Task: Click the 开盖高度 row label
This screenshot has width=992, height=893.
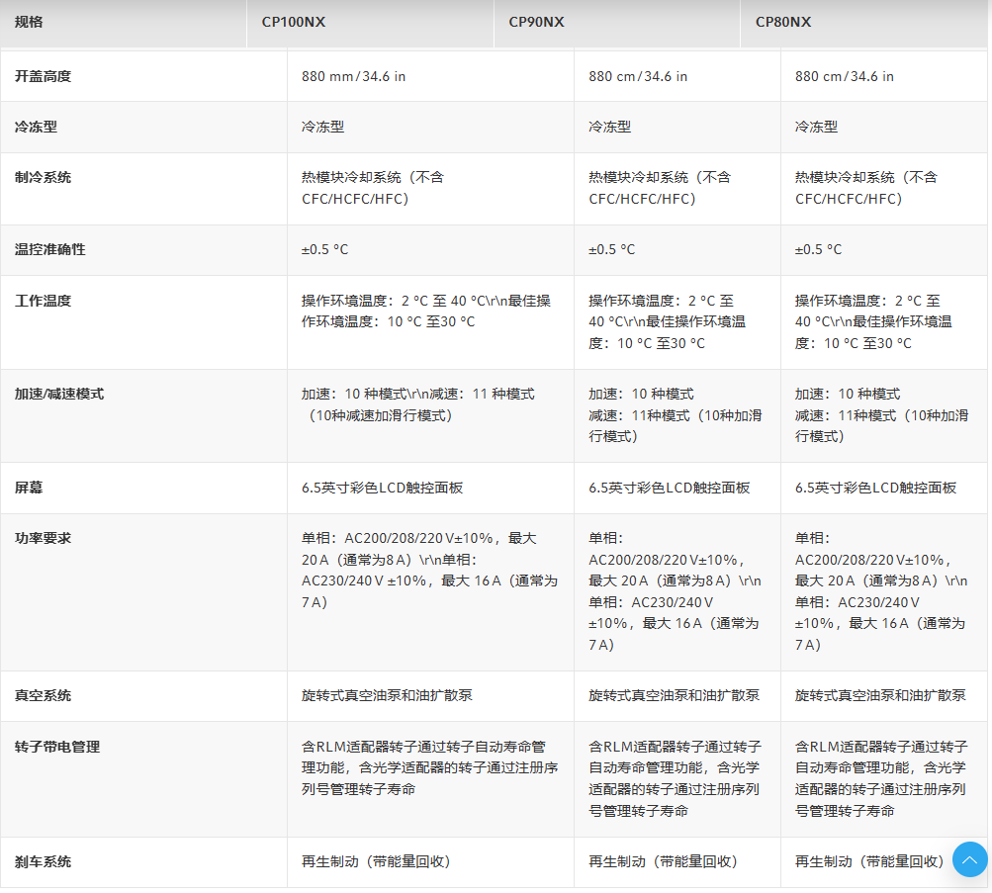Action: pyautogui.click(x=43, y=76)
